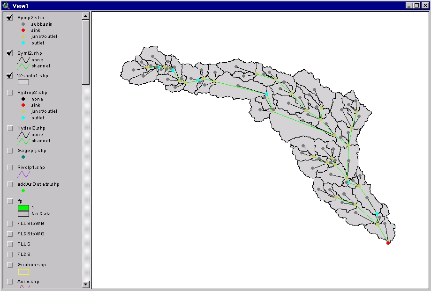Turn on the Rivclp1.shp theme checkbox
Image resolution: width=431 pixels, height=291 pixels.
pos(10,167)
